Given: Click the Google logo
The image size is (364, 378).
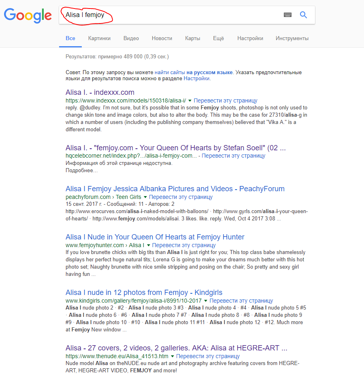Looking at the screenshot, I should (x=28, y=15).
